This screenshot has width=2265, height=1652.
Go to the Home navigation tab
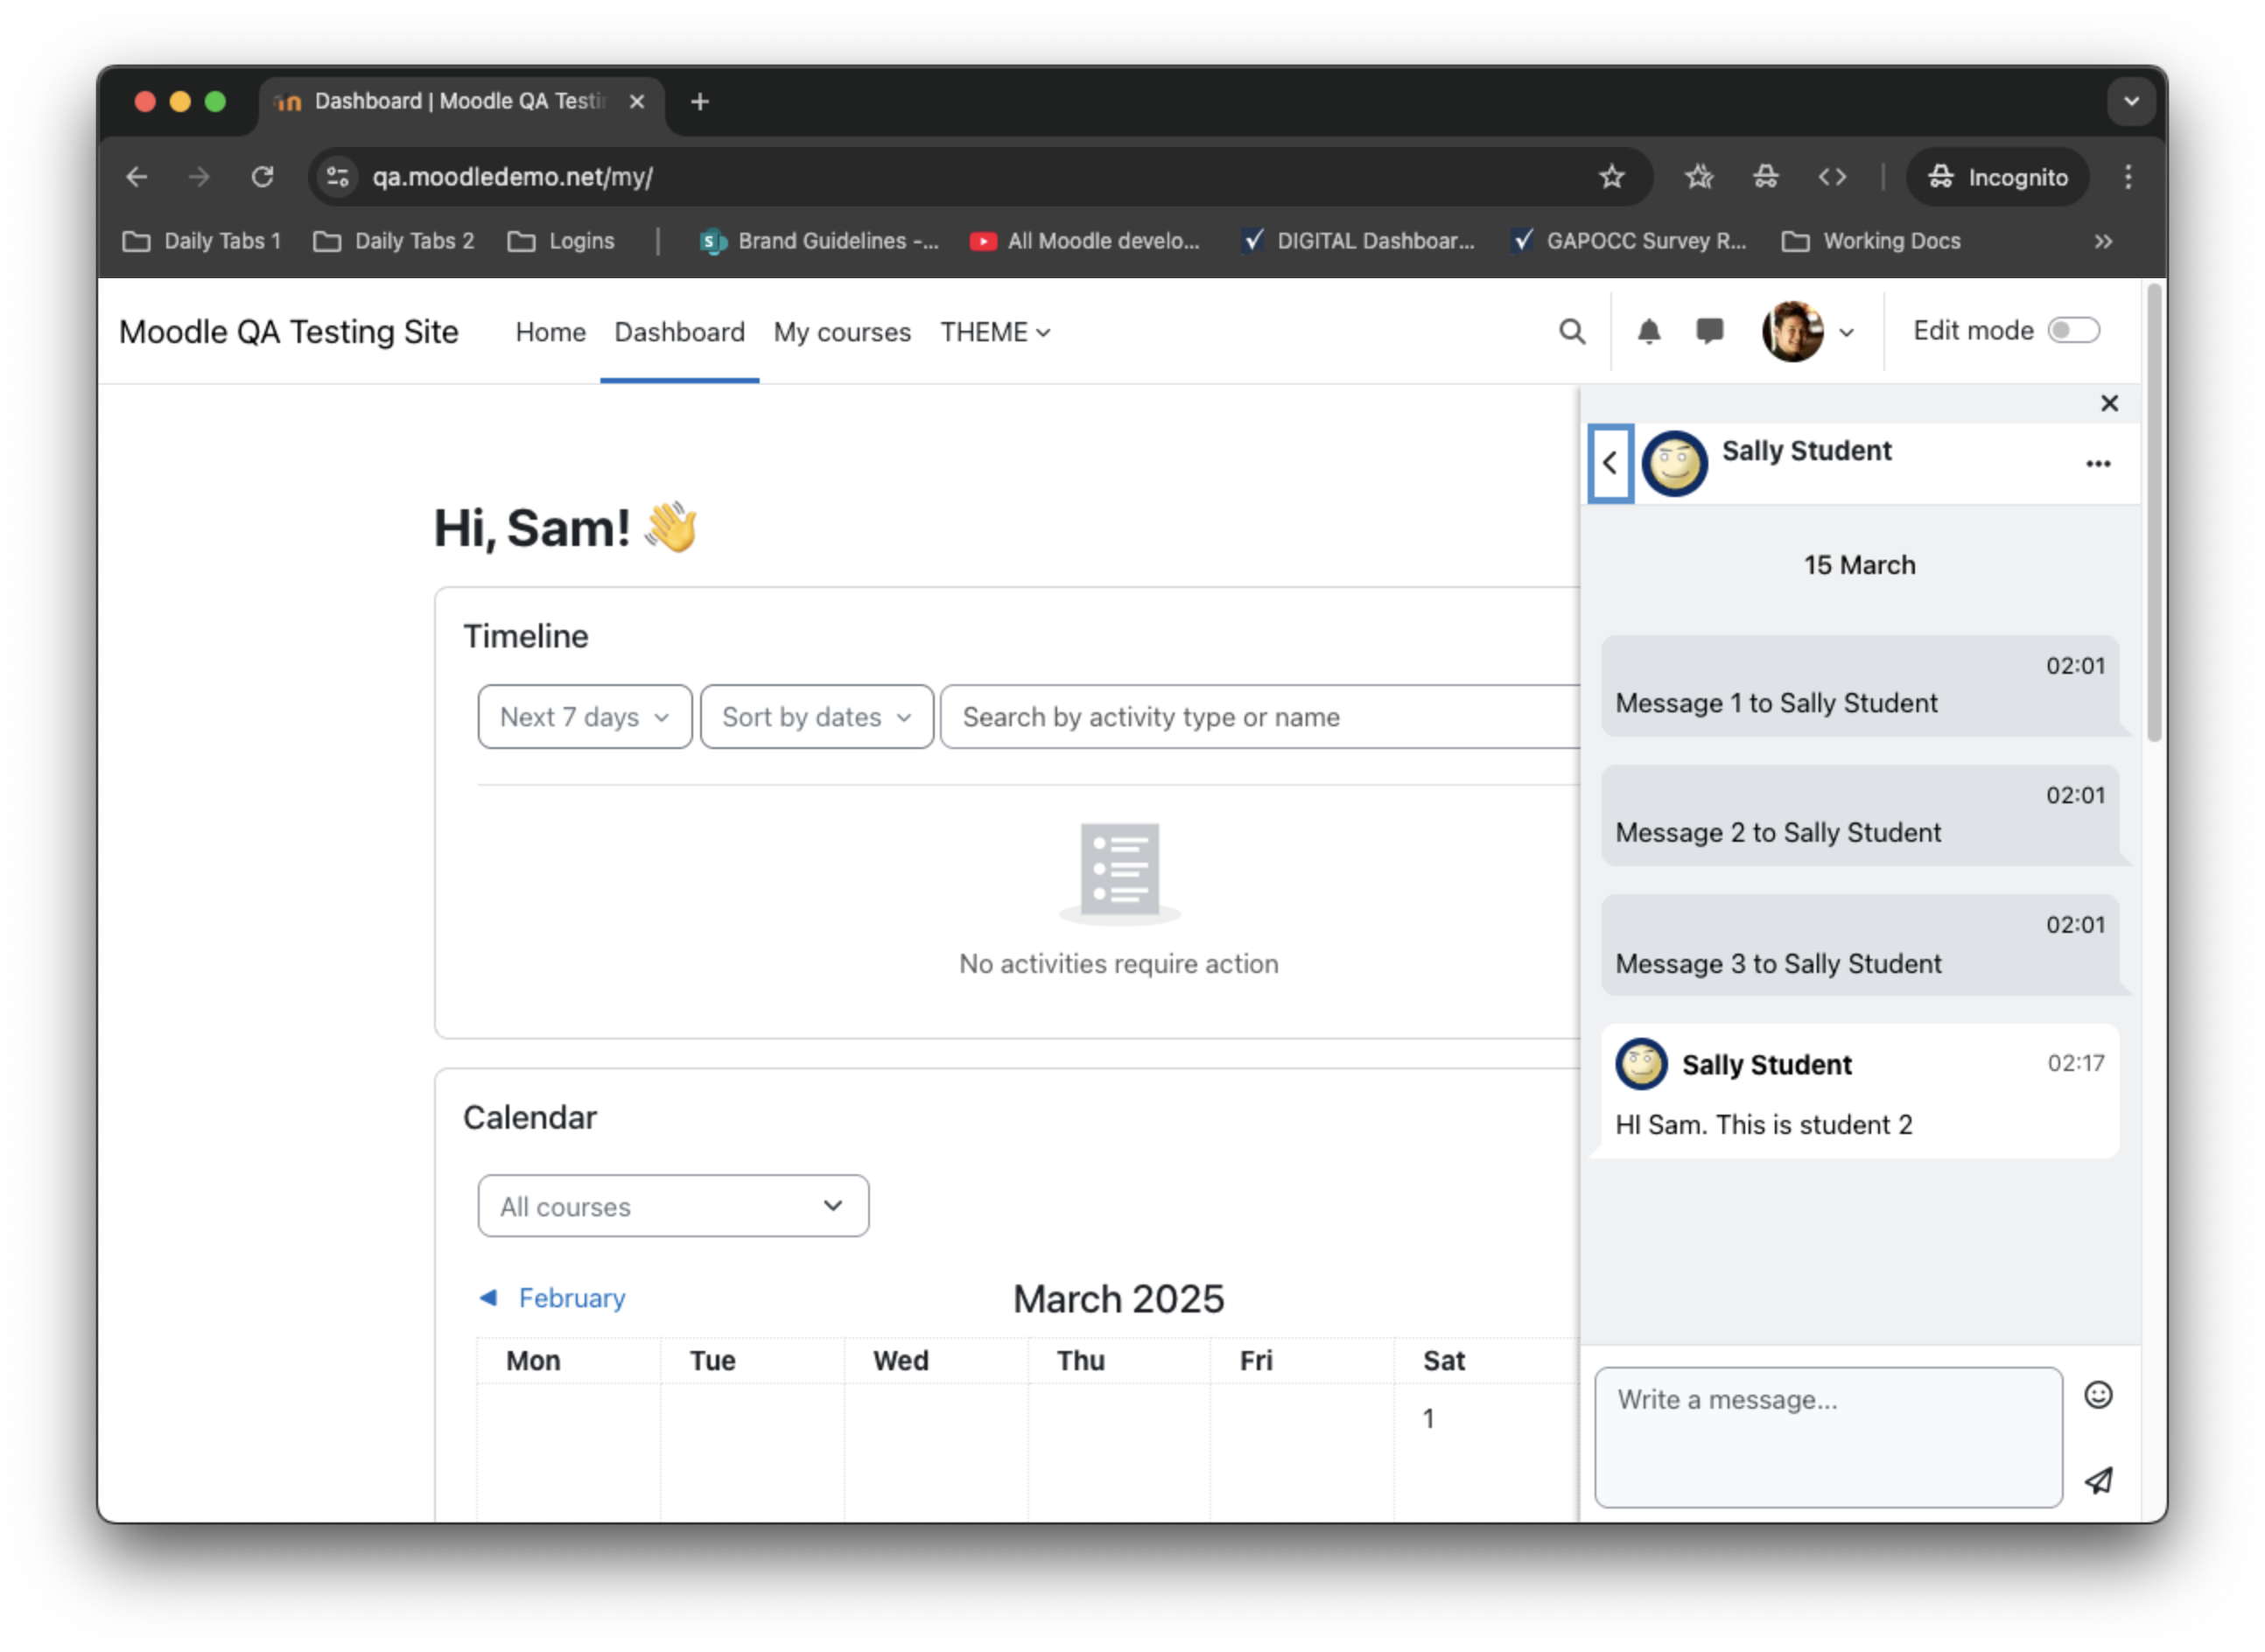[550, 332]
